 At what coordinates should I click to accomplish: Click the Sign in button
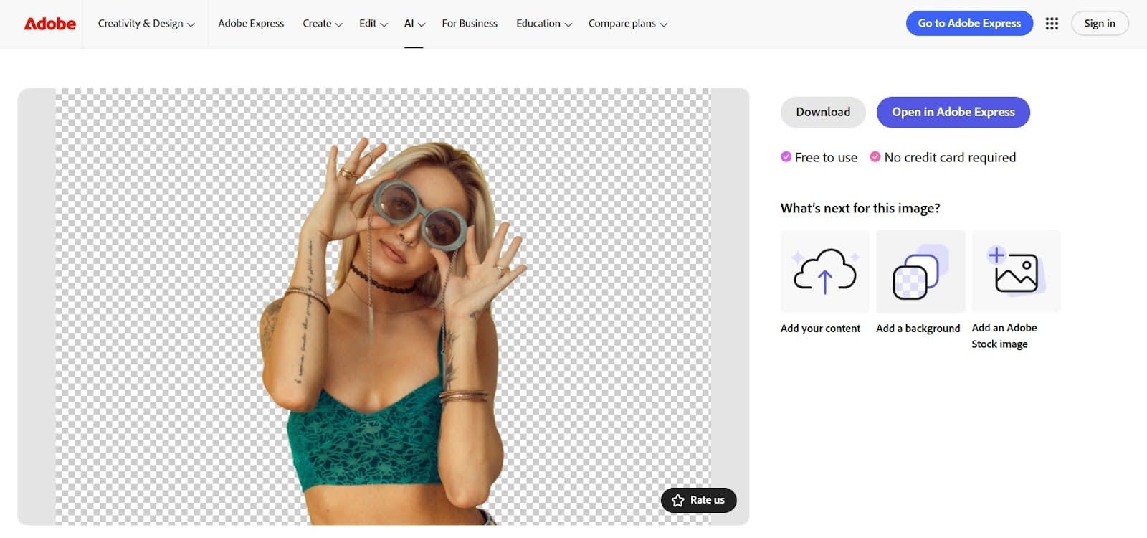click(1099, 24)
